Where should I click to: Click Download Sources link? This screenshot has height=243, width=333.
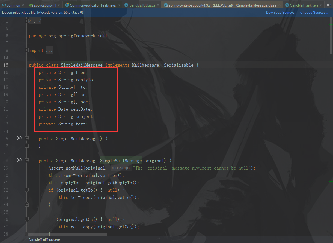point(280,12)
